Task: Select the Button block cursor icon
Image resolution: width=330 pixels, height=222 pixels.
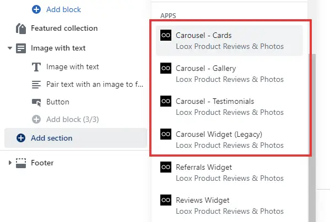Action: [36, 102]
